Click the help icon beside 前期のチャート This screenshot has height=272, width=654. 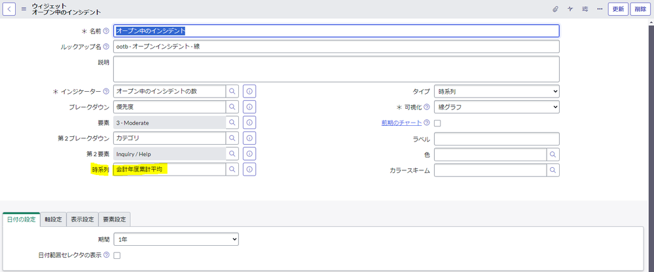[427, 123]
